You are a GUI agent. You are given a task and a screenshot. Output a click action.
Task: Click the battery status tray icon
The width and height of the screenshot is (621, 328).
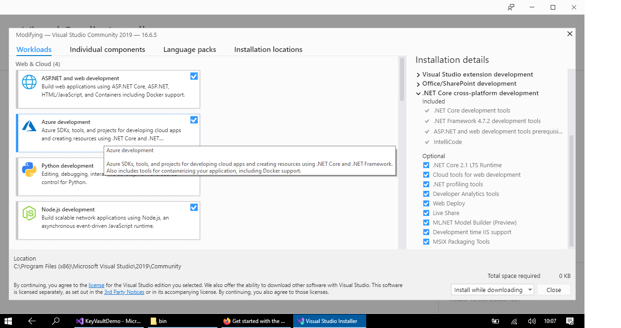click(495, 321)
